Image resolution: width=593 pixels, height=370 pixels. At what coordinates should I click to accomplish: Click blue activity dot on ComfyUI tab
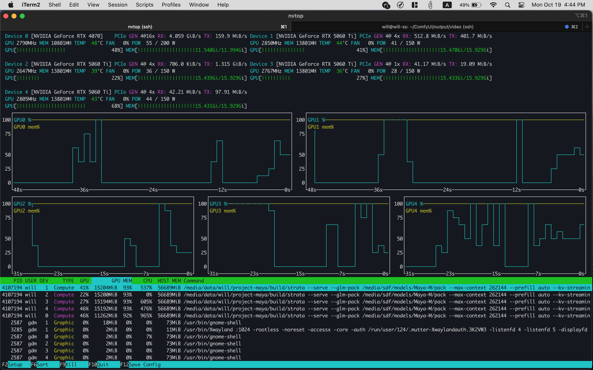click(567, 27)
